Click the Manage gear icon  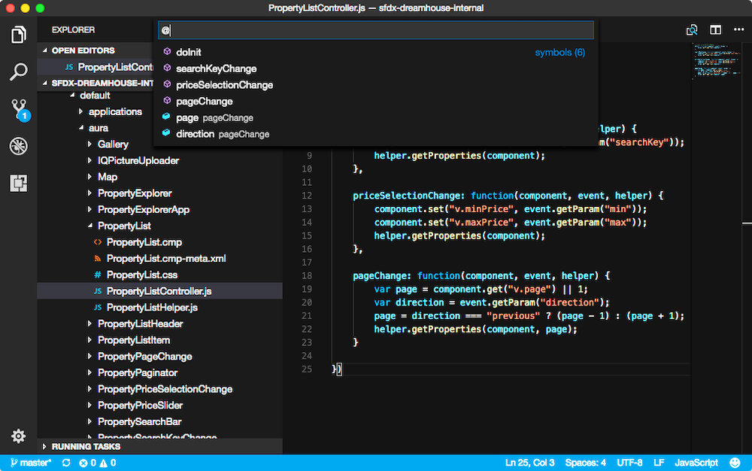point(19,436)
